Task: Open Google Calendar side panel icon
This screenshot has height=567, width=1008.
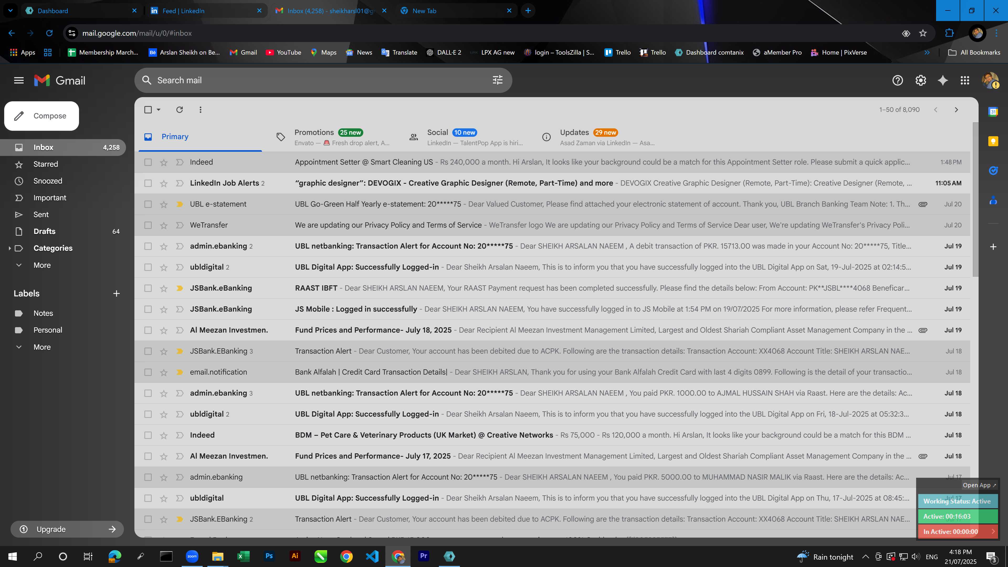Action: pos(993,112)
